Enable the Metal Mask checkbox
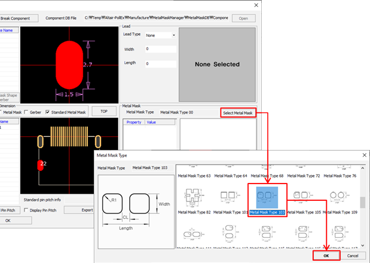This screenshot has width=370, height=263. point(2,112)
